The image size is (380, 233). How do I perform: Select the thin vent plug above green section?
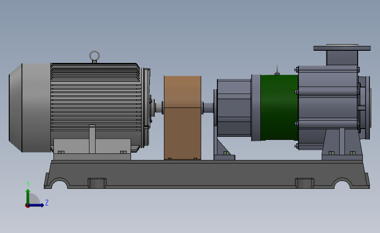point(277,70)
